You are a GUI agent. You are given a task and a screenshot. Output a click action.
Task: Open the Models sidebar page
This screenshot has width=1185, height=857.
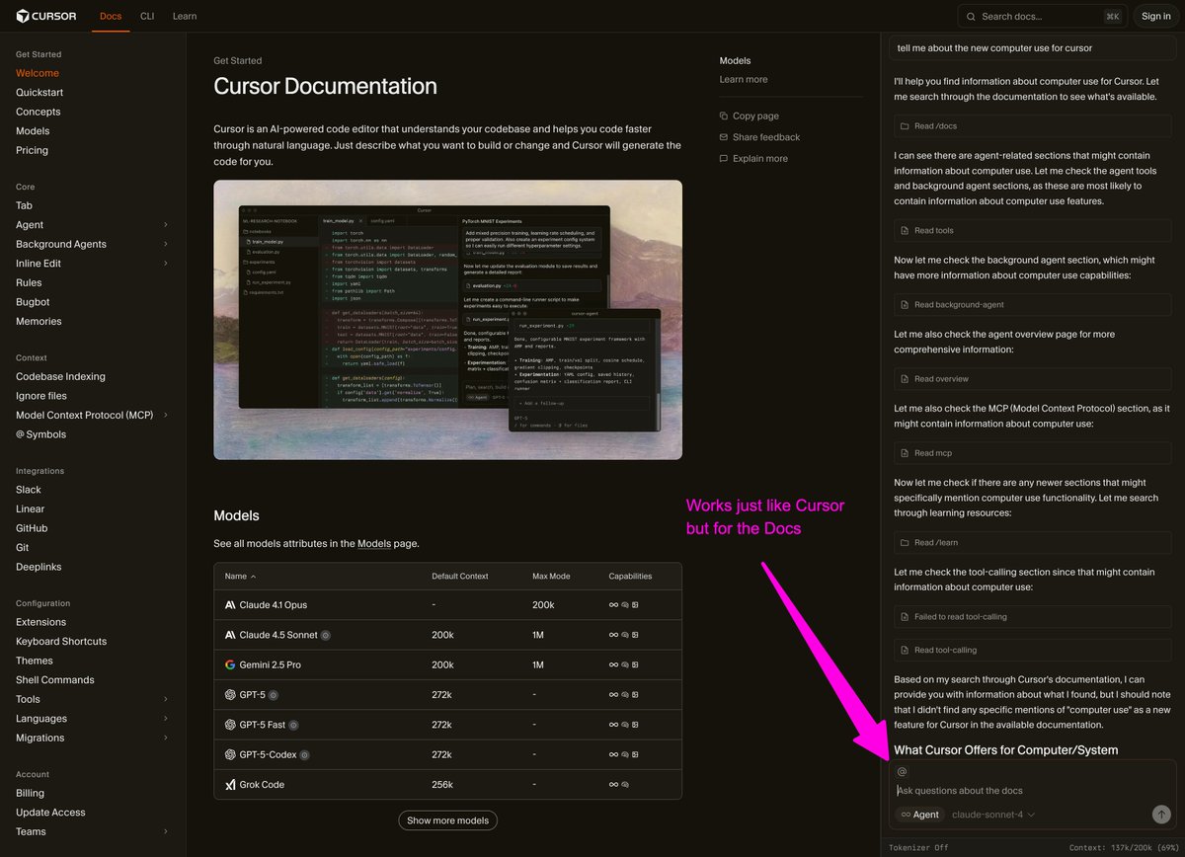33,130
